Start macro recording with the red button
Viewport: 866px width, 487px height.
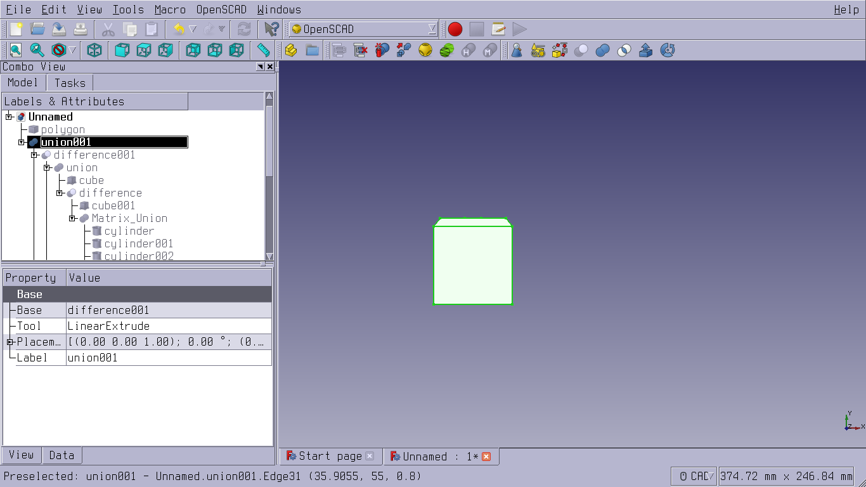point(454,29)
